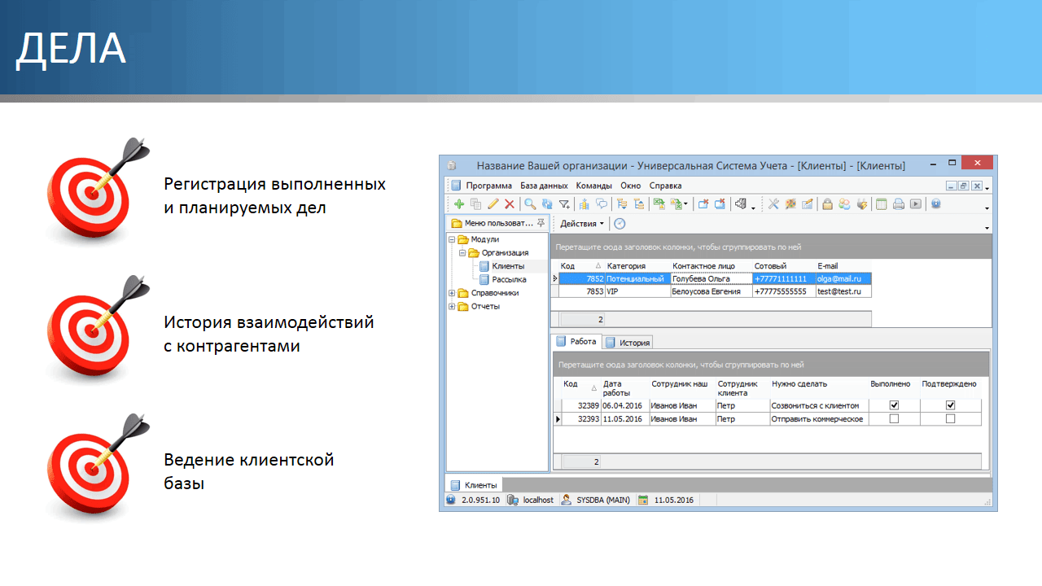Image resolution: width=1042 pixels, height=586 pixels.
Task: Open the База данных menu
Action: 544,186
